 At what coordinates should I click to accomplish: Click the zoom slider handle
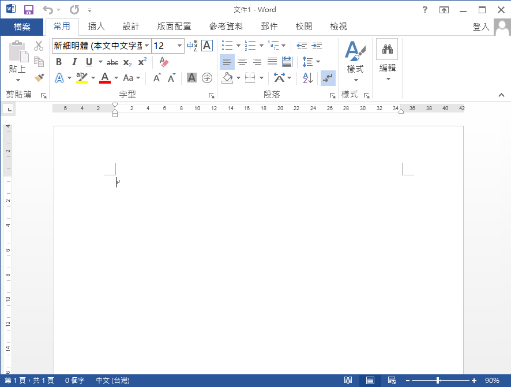tap(438, 381)
